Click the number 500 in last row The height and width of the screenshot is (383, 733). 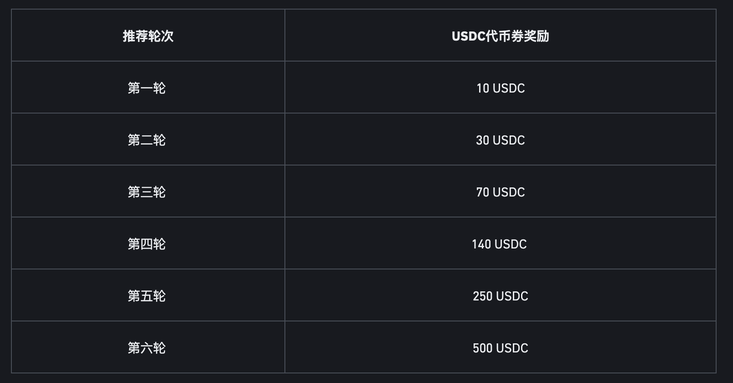(x=482, y=348)
